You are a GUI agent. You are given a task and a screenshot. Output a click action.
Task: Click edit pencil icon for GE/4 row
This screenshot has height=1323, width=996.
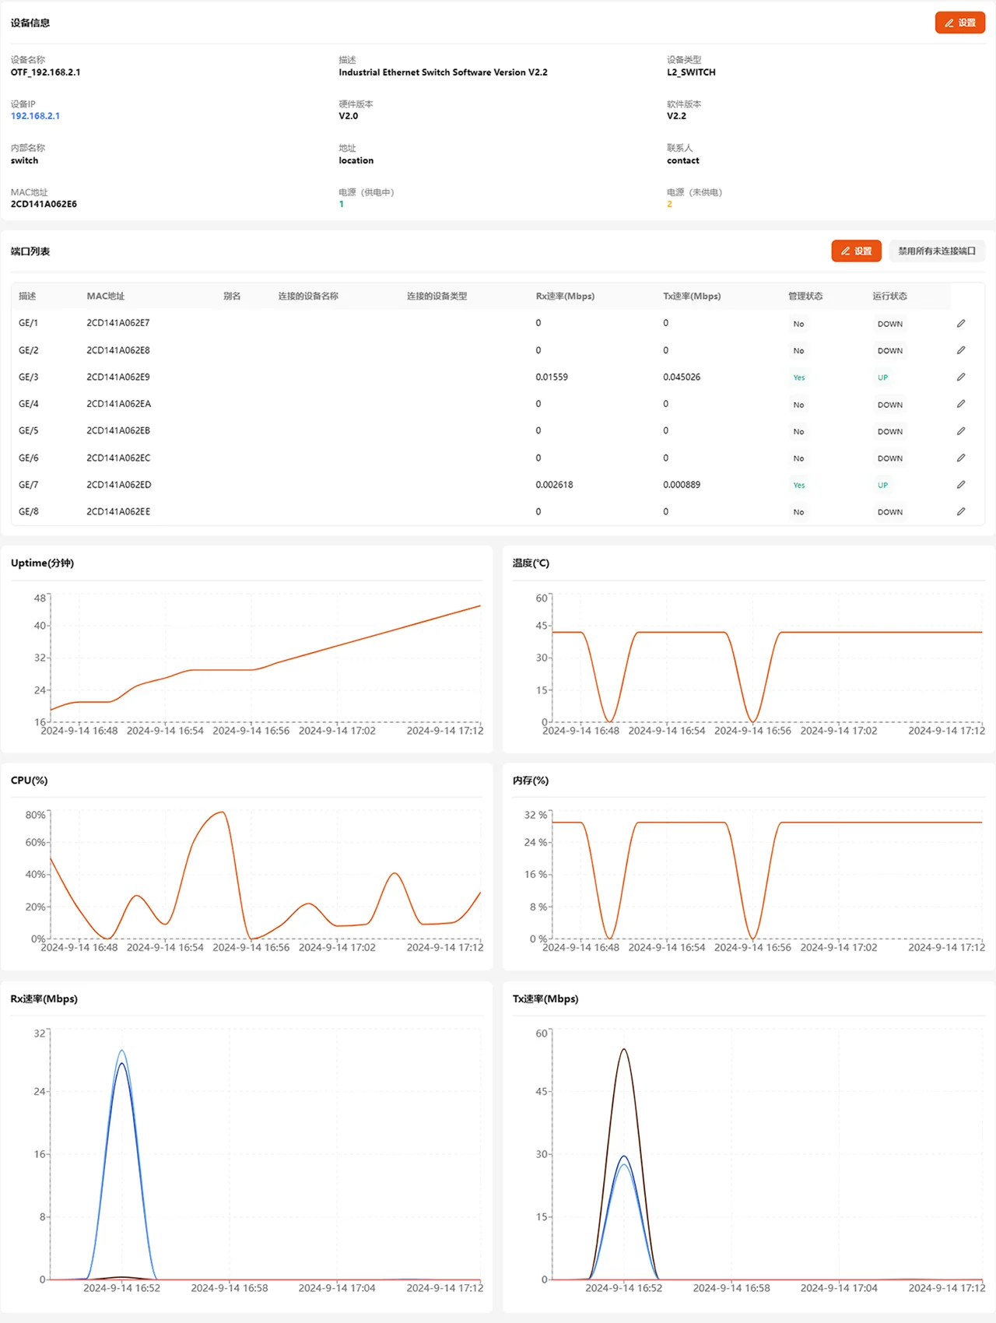tap(961, 404)
